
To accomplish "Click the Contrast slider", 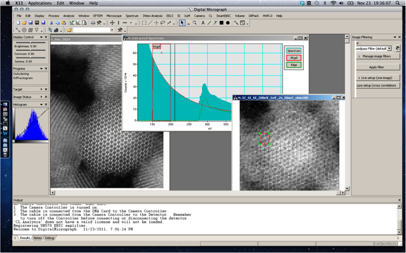I will tap(30, 50).
